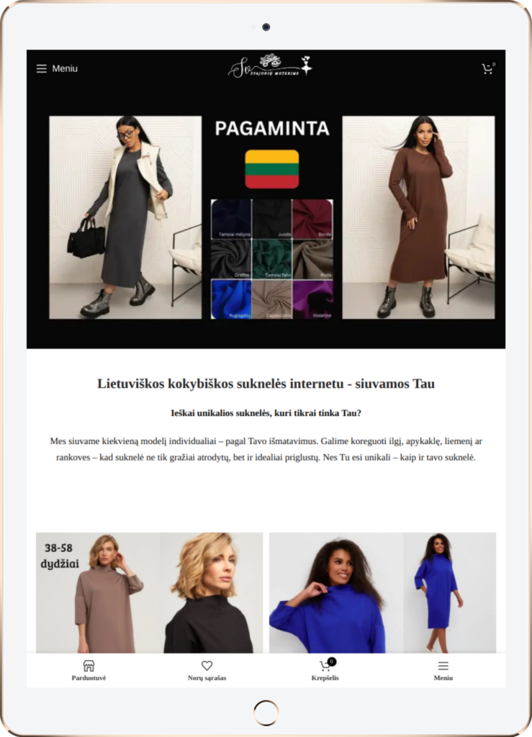This screenshot has width=532, height=737.
Task: Open the blue dress product image
Action: pos(382,593)
